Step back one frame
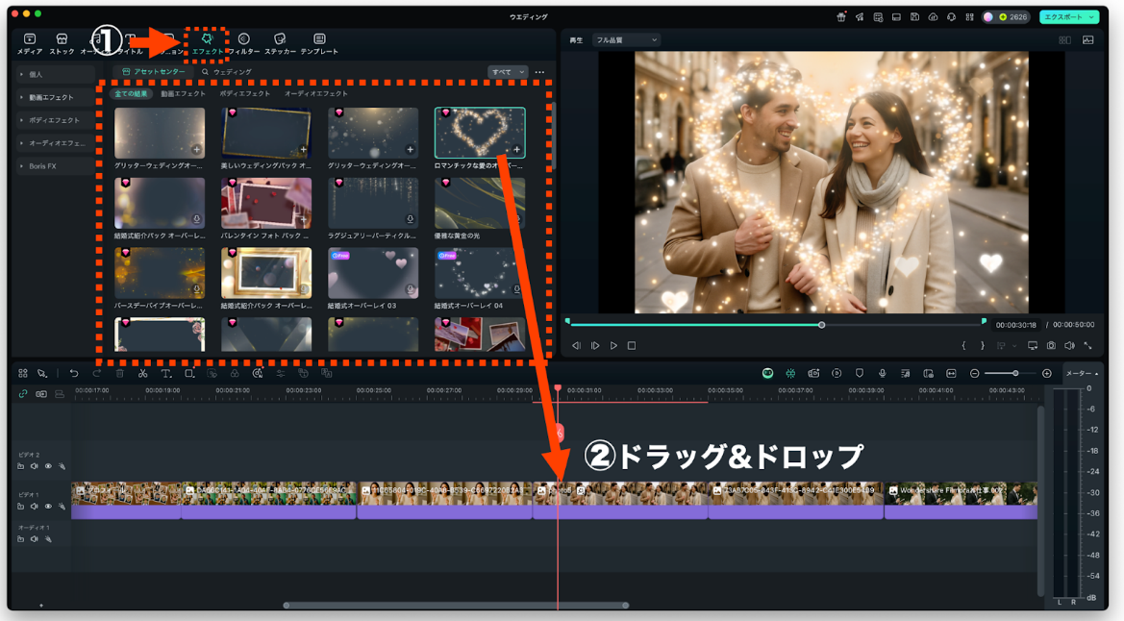 [x=576, y=346]
